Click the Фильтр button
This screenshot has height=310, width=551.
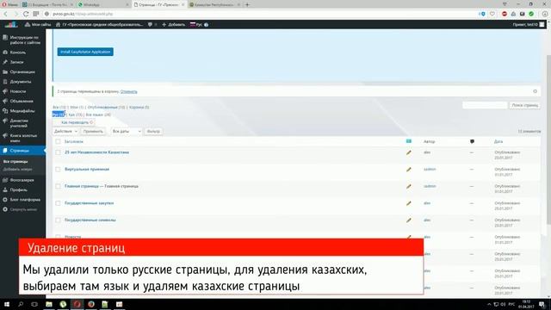(x=153, y=131)
